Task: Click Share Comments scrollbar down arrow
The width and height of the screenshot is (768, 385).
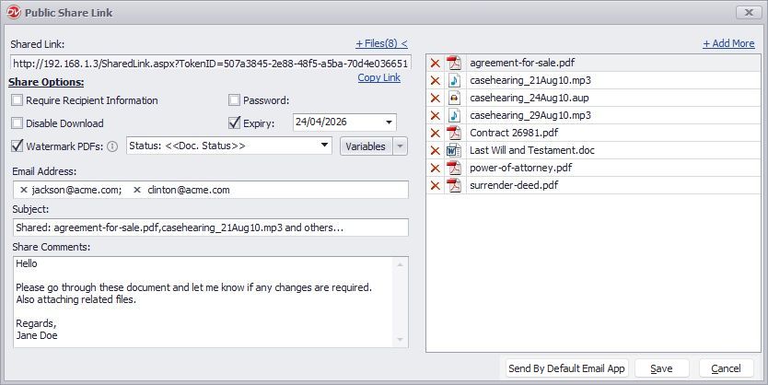Action: [401, 340]
